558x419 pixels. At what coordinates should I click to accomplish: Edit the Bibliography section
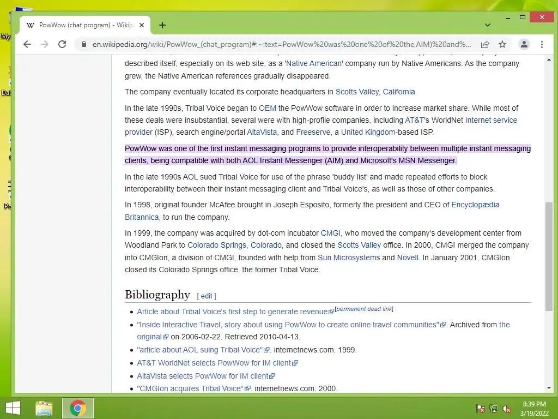point(207,296)
